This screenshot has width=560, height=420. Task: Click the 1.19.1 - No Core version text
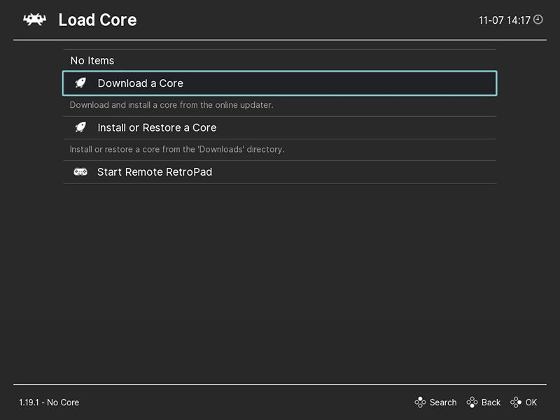(x=49, y=402)
